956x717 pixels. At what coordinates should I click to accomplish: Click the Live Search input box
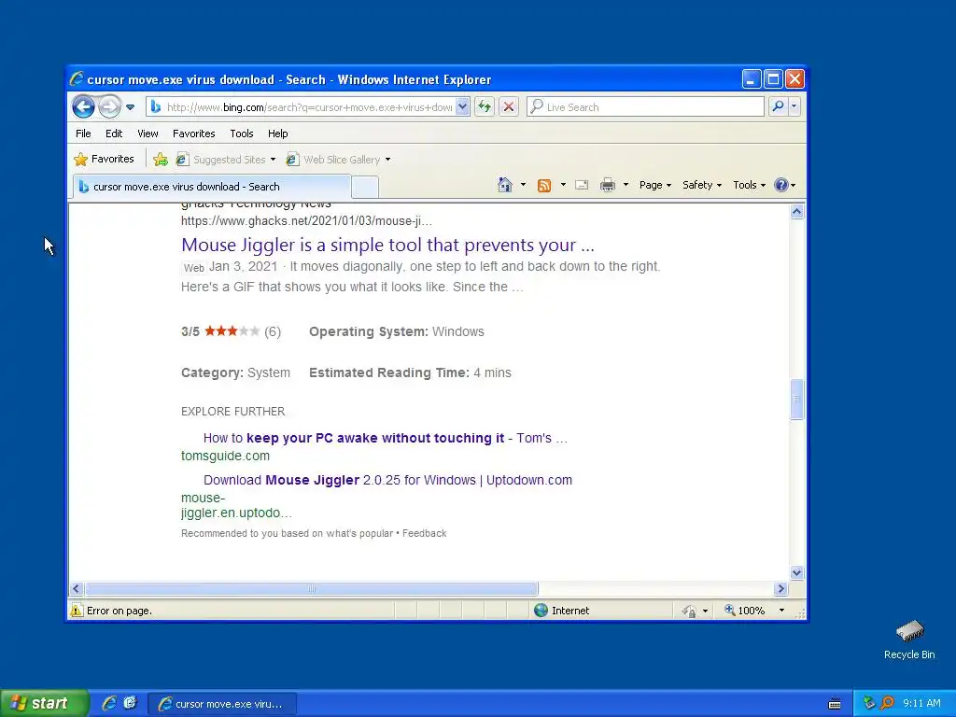click(645, 106)
